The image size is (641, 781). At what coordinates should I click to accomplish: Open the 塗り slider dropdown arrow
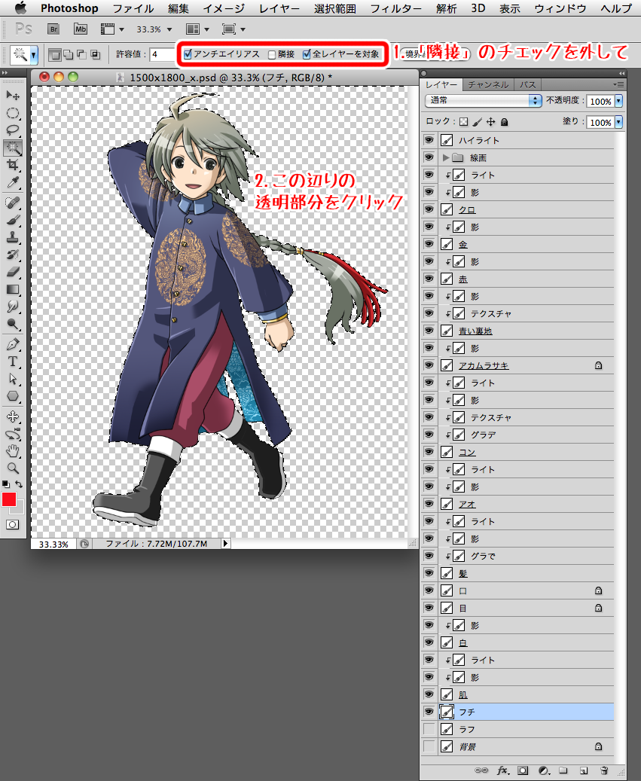tap(618, 122)
